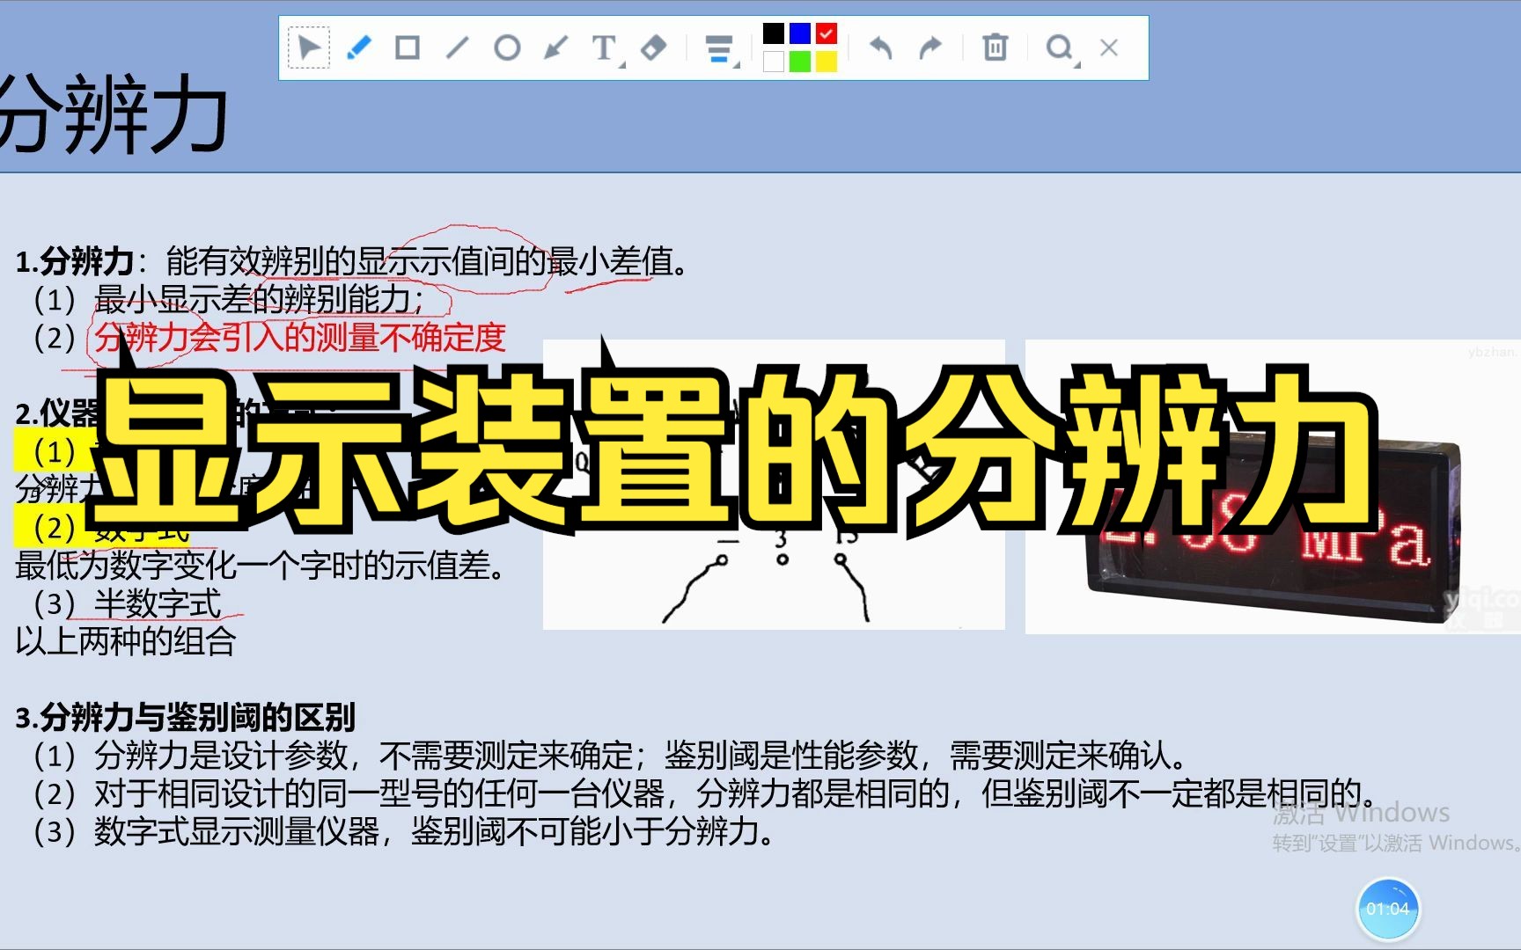Pick the black color swatch

click(773, 33)
